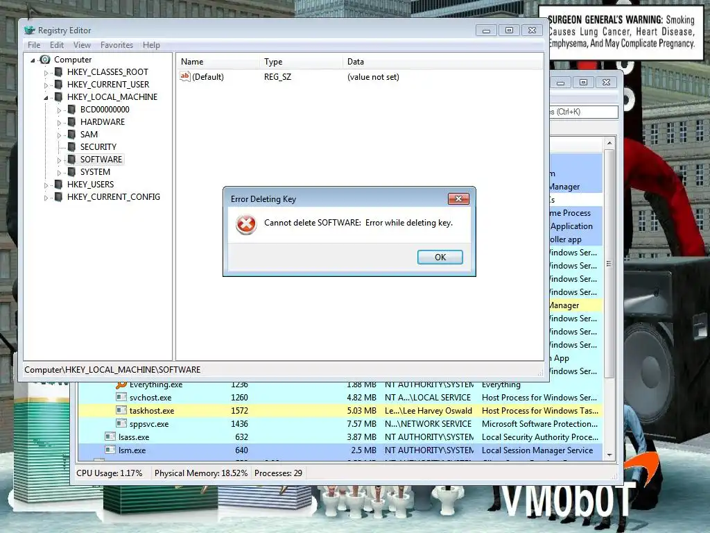Select the Computer tree label
710x533 pixels.
[73, 60]
